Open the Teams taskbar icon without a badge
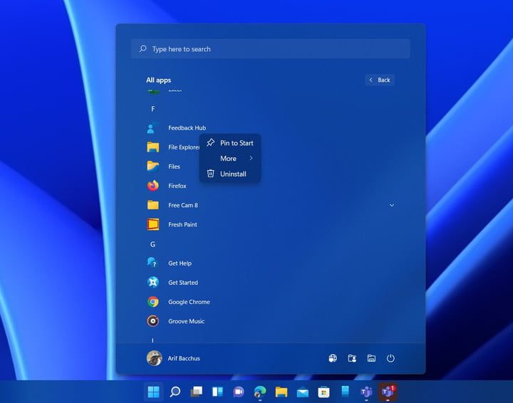The image size is (513, 403). tap(366, 391)
